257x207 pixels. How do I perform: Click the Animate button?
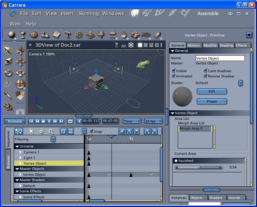(x=15, y=121)
